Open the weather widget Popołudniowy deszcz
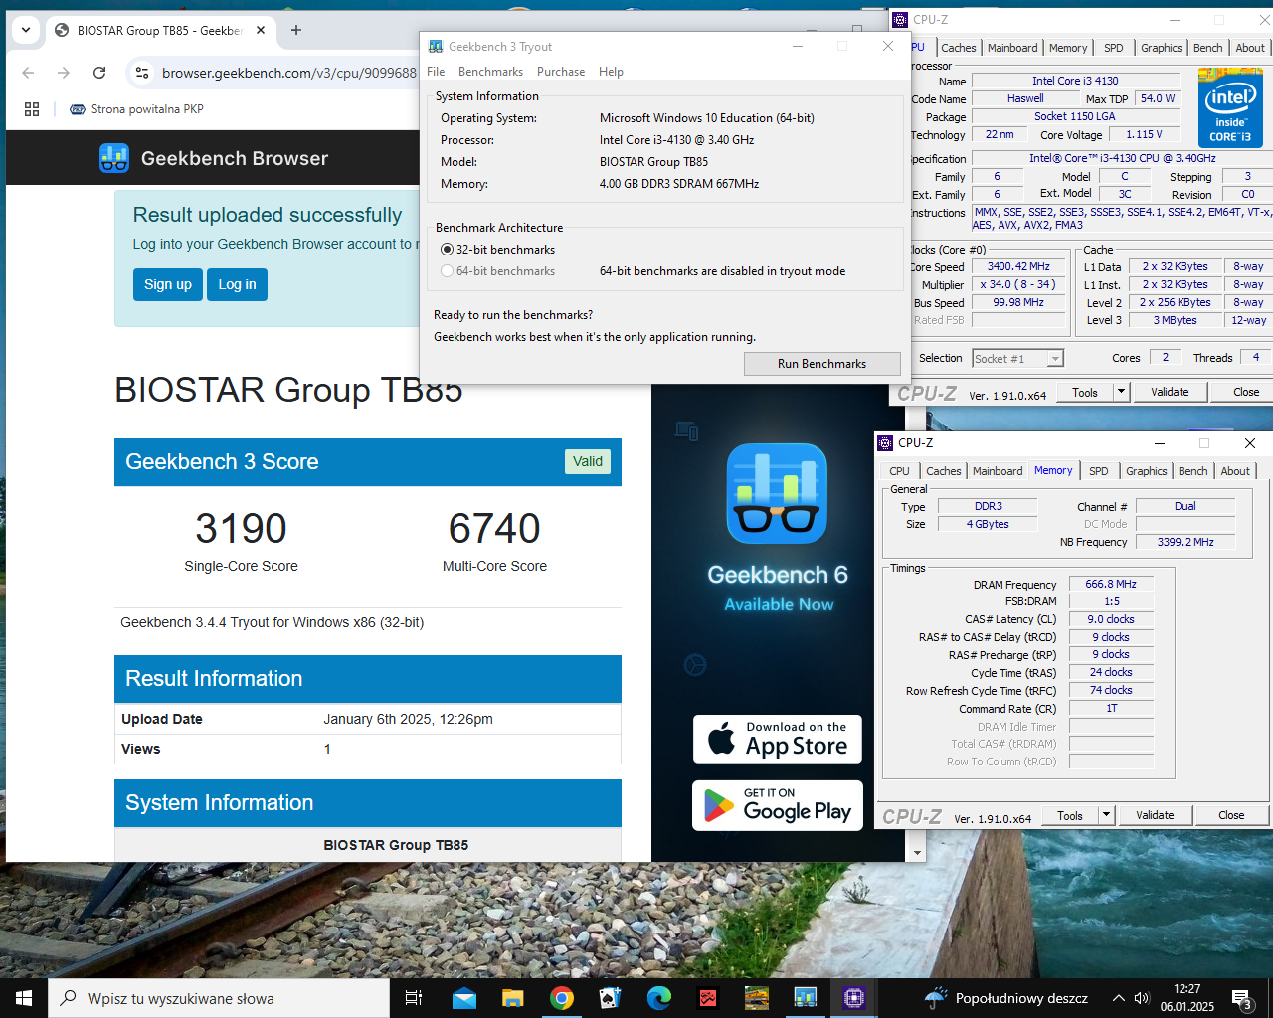This screenshot has height=1018, width=1273. (x=1006, y=998)
